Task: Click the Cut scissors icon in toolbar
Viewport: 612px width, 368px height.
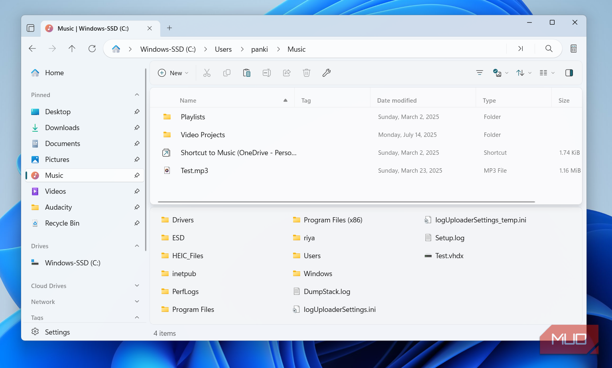Action: [x=207, y=73]
